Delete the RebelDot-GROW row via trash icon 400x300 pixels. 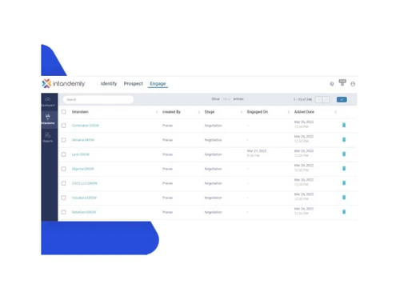[344, 212]
